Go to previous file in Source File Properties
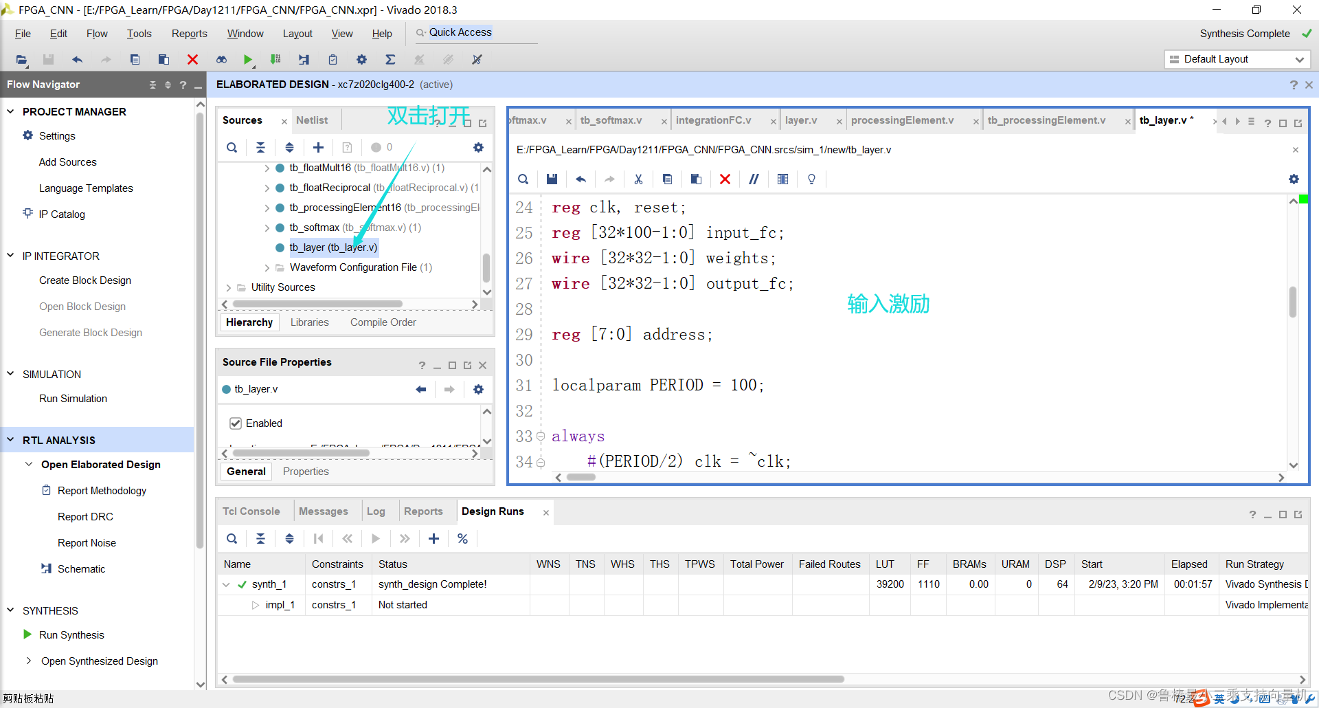 point(420,390)
